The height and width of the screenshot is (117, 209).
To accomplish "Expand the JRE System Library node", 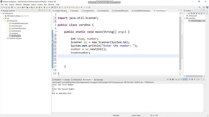I will [4, 16].
